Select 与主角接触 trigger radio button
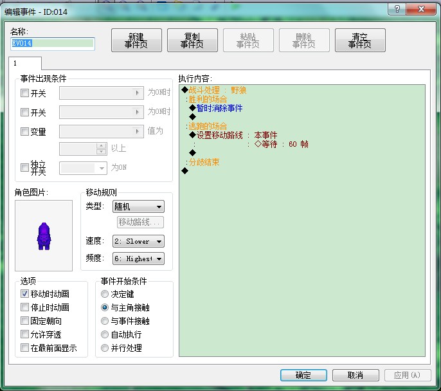This screenshot has width=441, height=391. (105, 307)
